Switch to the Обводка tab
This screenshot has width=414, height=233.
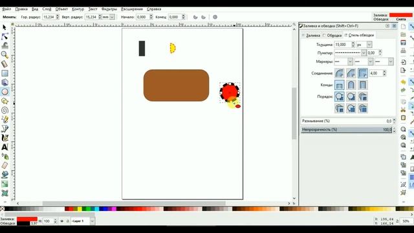[332, 35]
